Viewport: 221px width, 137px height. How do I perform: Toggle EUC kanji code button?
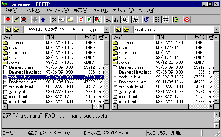[x=108, y=20]
